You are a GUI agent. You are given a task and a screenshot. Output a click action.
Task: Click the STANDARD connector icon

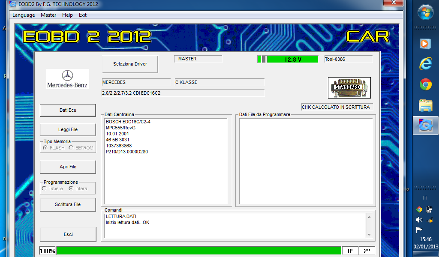(x=349, y=88)
